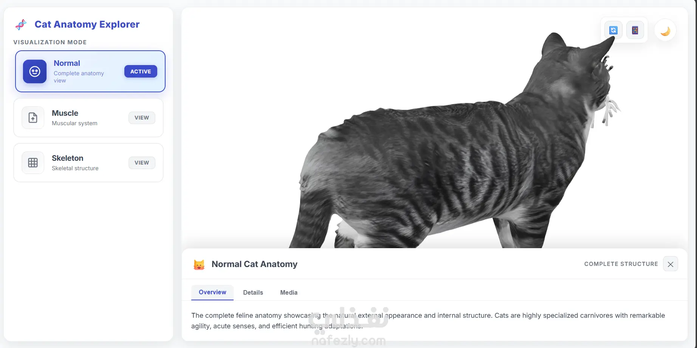Click the ACTIVE badge on Normal mode
This screenshot has width=697, height=348.
click(x=141, y=71)
